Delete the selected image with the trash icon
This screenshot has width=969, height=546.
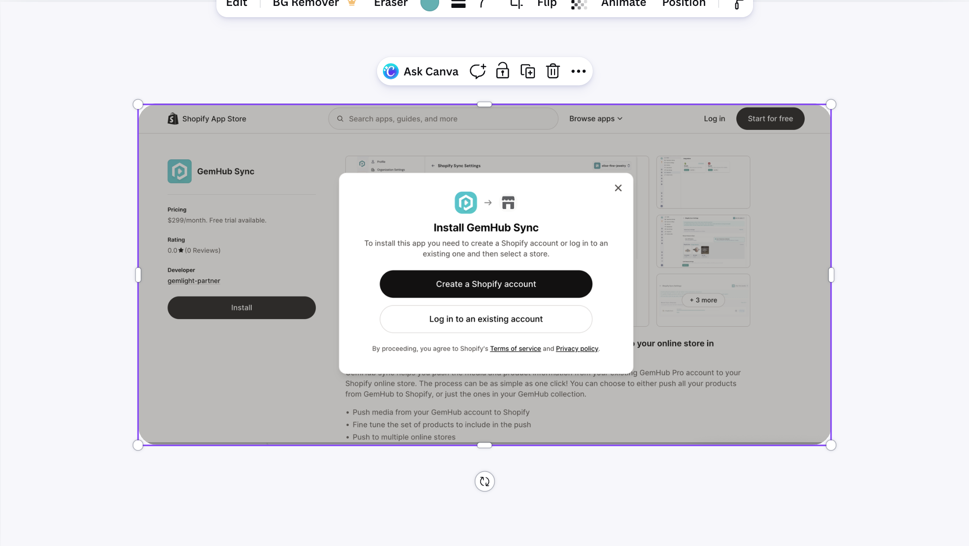[x=553, y=71]
